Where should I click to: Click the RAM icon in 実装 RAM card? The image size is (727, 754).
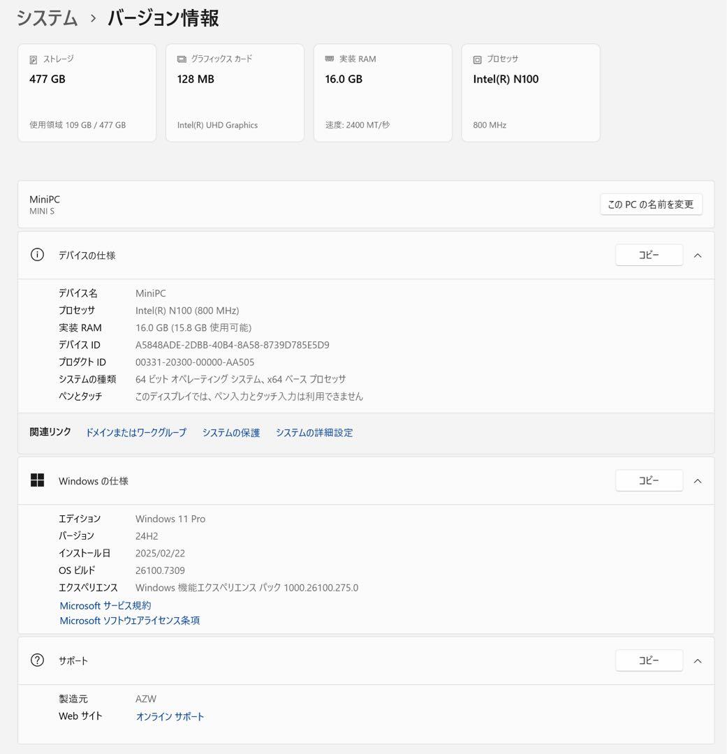pos(330,59)
